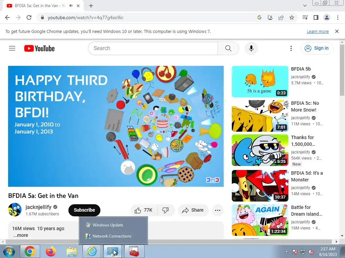This screenshot has height=258, width=345.
Task: Click the magnifier search button
Action: (228, 48)
